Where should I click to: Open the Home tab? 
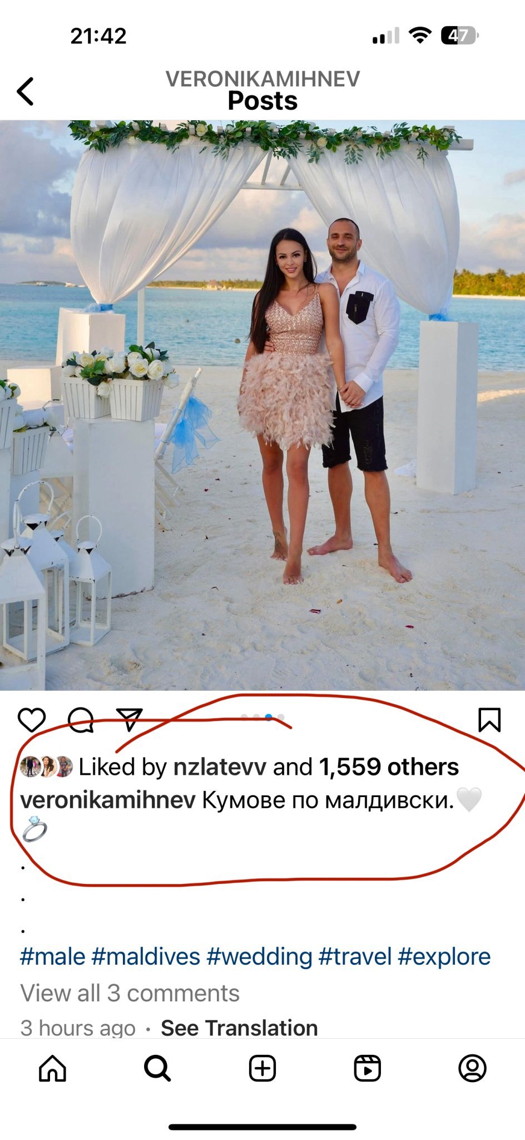click(52, 1068)
